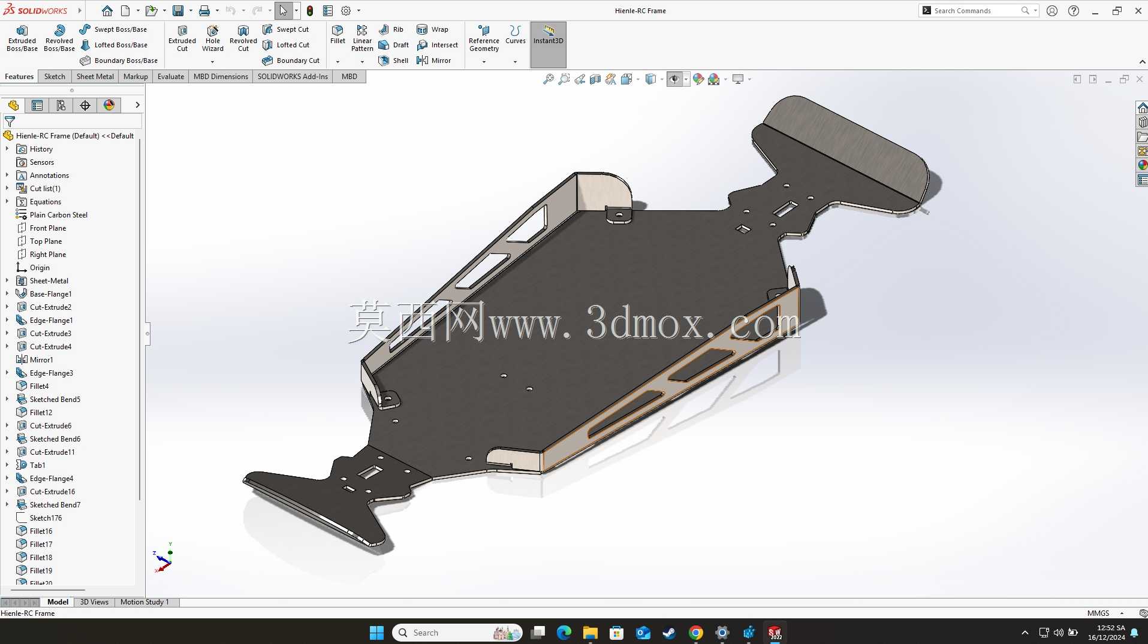
Task: Select the Linear Pattern tool
Action: pyautogui.click(x=362, y=38)
